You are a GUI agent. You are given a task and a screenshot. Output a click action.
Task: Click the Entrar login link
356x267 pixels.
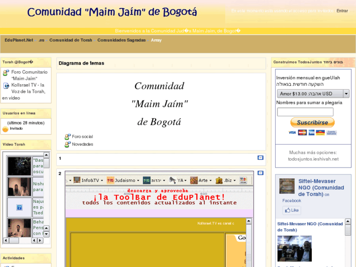pyautogui.click(x=342, y=11)
